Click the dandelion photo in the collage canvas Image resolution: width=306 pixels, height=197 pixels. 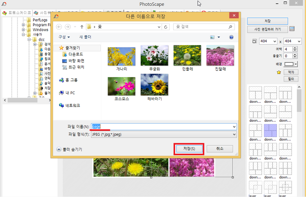(131, 168)
